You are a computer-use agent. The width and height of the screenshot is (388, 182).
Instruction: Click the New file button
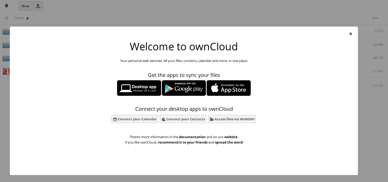(25, 6)
